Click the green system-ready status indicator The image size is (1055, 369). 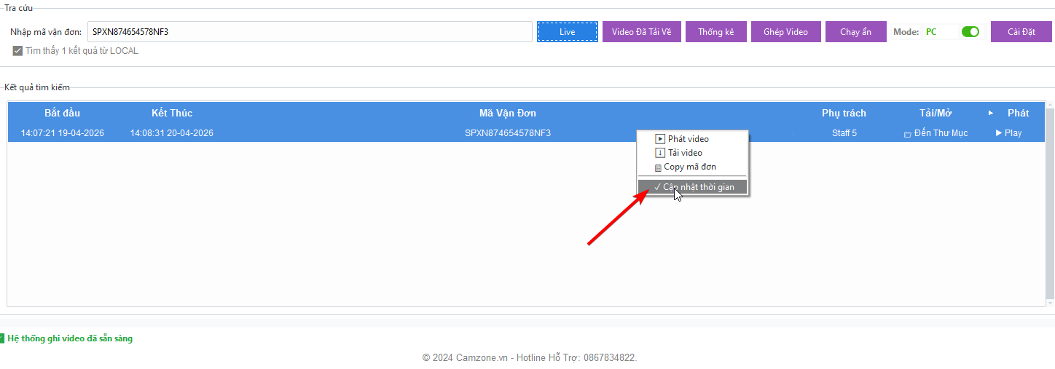(2, 338)
